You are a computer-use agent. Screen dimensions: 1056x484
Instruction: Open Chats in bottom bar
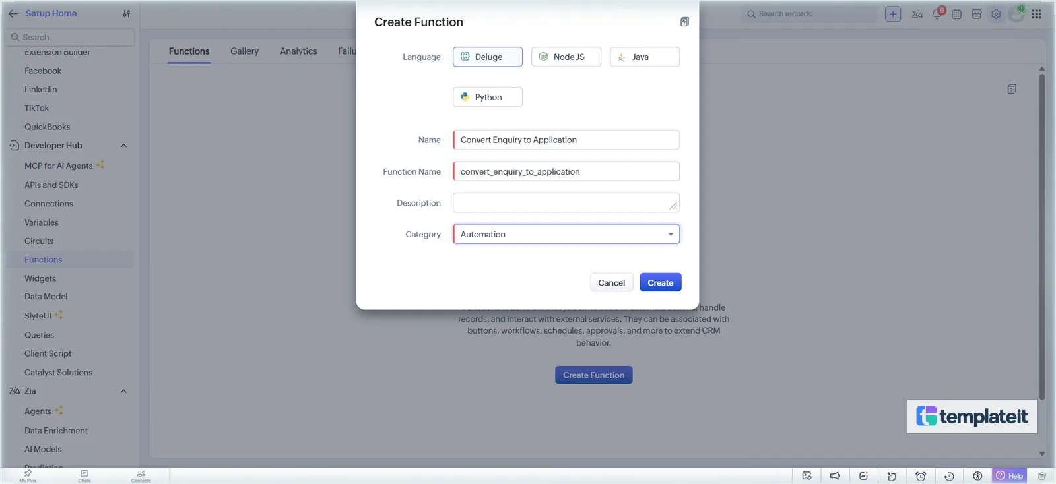click(84, 476)
